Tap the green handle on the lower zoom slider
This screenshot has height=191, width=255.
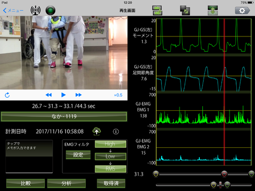click(227, 185)
